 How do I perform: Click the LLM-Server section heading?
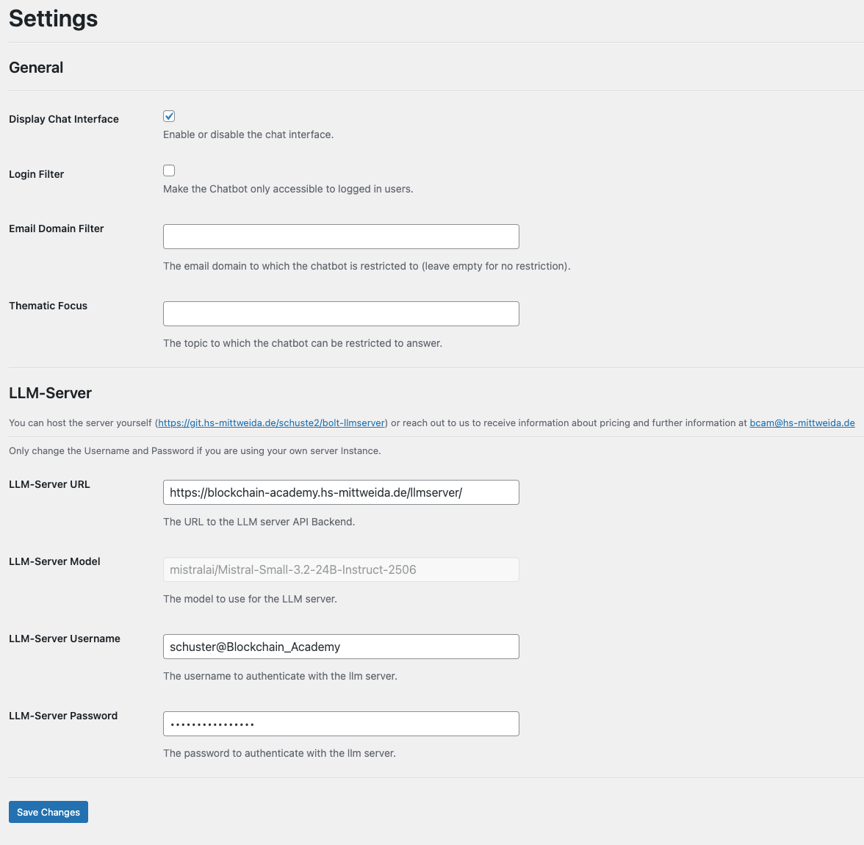click(x=49, y=393)
